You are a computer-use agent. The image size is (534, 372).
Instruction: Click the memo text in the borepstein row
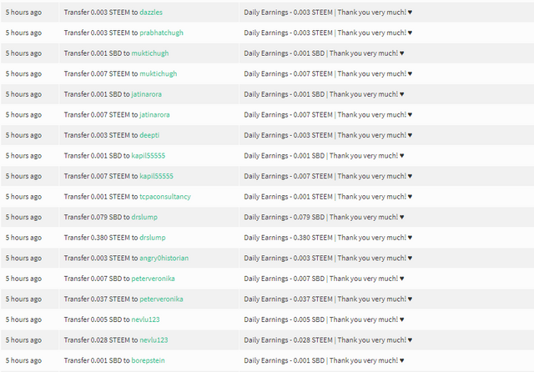pos(324,360)
